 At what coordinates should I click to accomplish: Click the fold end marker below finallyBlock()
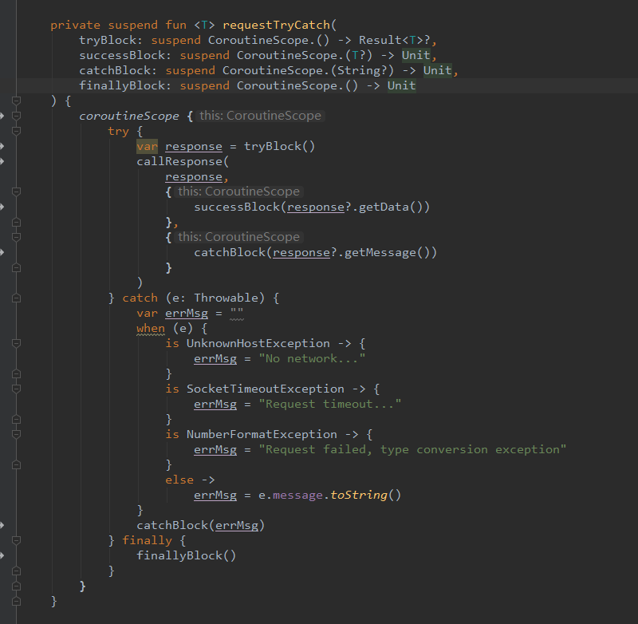(16, 571)
